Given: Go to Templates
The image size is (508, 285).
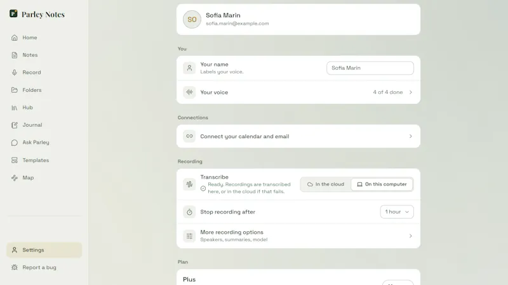Looking at the screenshot, I should pos(44,160).
